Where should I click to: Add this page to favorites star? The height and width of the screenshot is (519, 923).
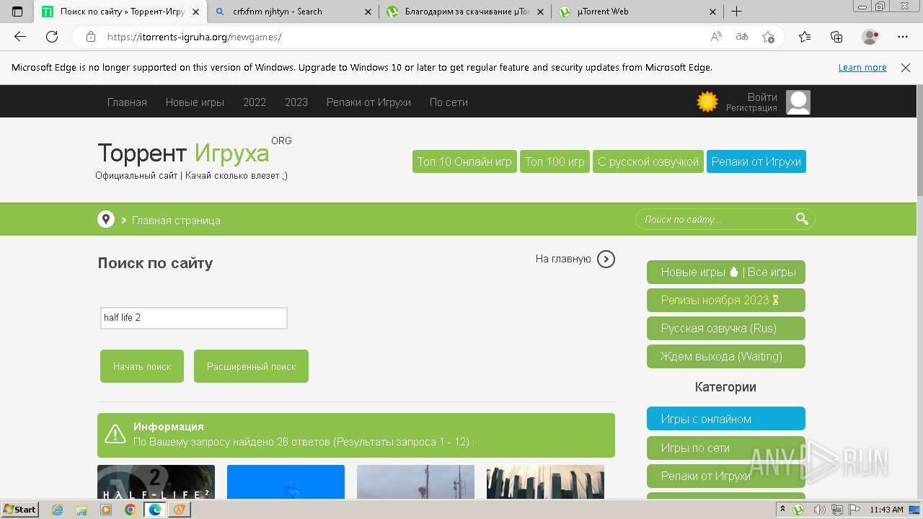[768, 37]
